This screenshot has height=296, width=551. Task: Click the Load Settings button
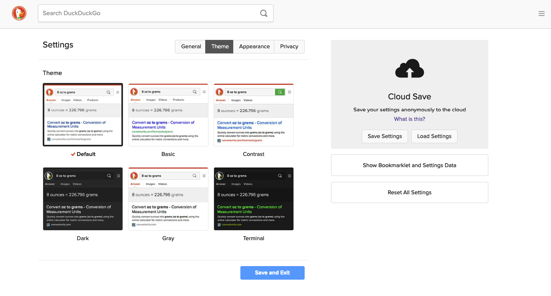tap(434, 136)
